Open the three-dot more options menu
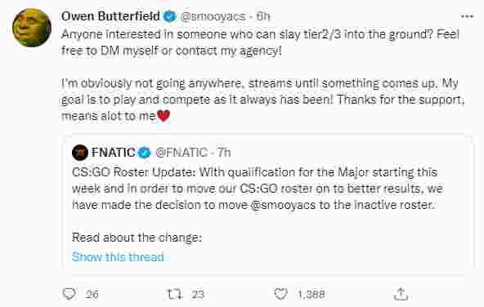This screenshot has height=307, width=484. [x=467, y=16]
